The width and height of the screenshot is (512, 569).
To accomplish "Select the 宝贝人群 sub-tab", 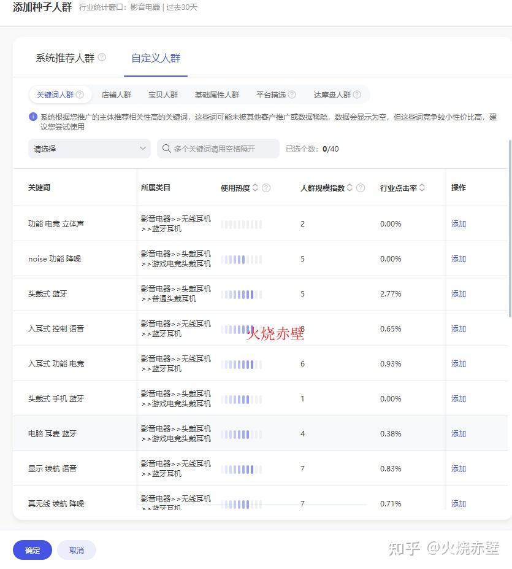I will 163,95.
